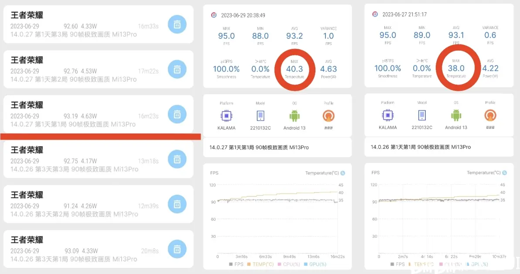This screenshot has height=274, width=520.
Task: Click the Temperature(°C) info icon in the 14.0.27 chart
Action: click(343, 173)
